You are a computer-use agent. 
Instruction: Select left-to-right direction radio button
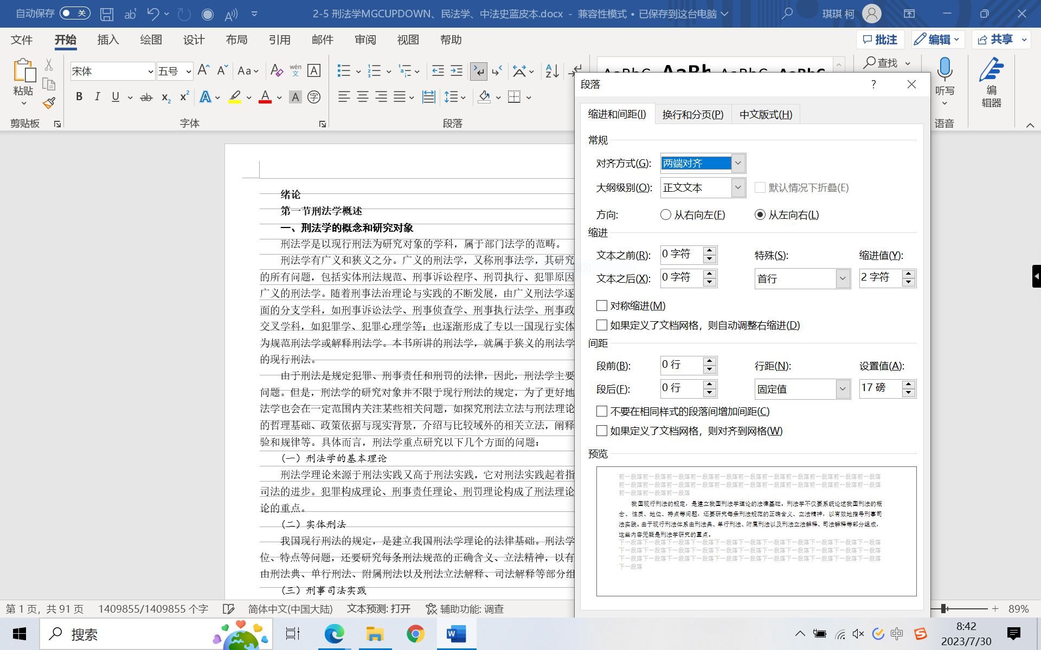(x=760, y=215)
